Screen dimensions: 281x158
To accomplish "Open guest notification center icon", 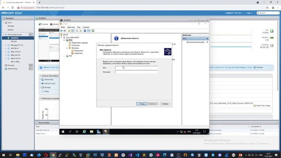I will (204, 132).
